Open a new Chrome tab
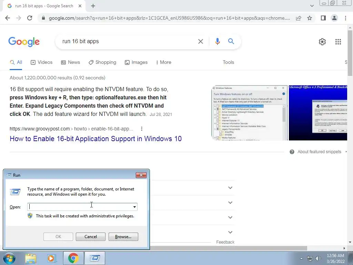This screenshot has width=353, height=265. [93, 6]
